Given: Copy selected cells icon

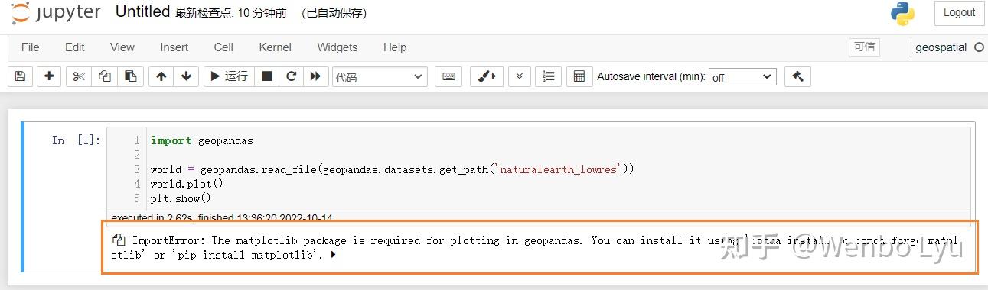Looking at the screenshot, I should (104, 76).
